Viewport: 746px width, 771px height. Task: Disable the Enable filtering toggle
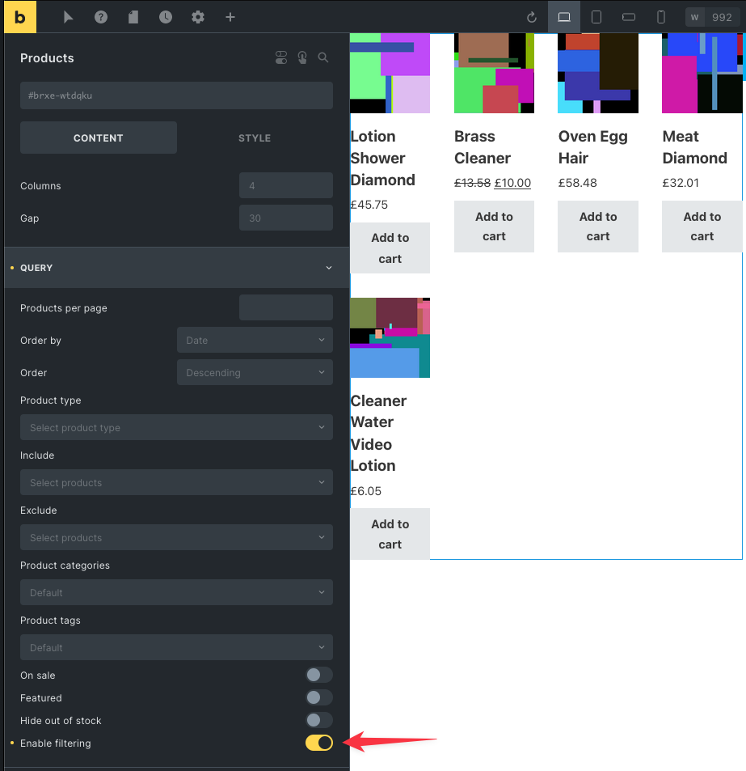(318, 742)
